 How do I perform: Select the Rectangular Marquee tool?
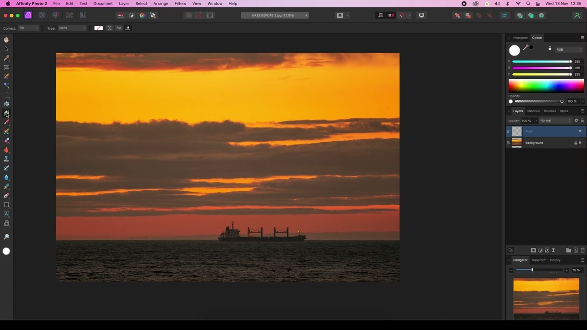click(x=6, y=95)
